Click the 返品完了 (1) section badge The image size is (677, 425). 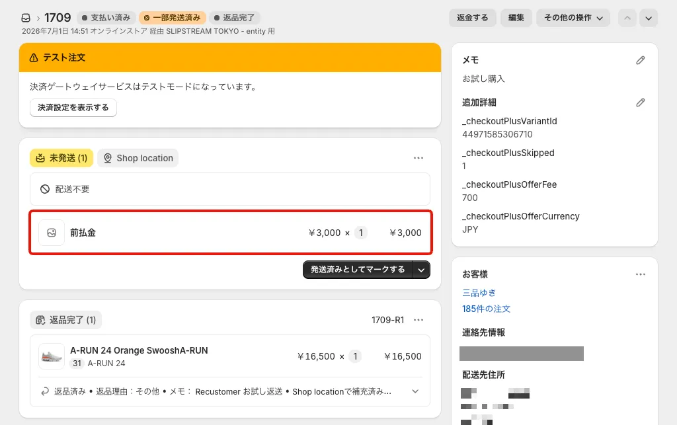[65, 320]
